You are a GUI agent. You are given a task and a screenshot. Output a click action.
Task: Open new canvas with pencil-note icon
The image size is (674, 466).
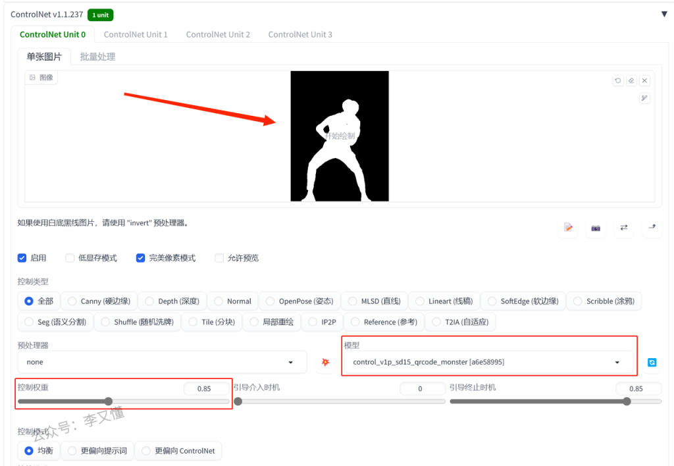pyautogui.click(x=567, y=228)
